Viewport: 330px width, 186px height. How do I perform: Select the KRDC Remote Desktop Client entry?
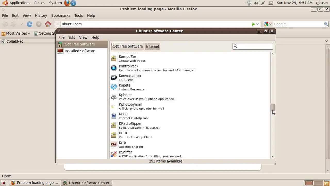(x=190, y=135)
